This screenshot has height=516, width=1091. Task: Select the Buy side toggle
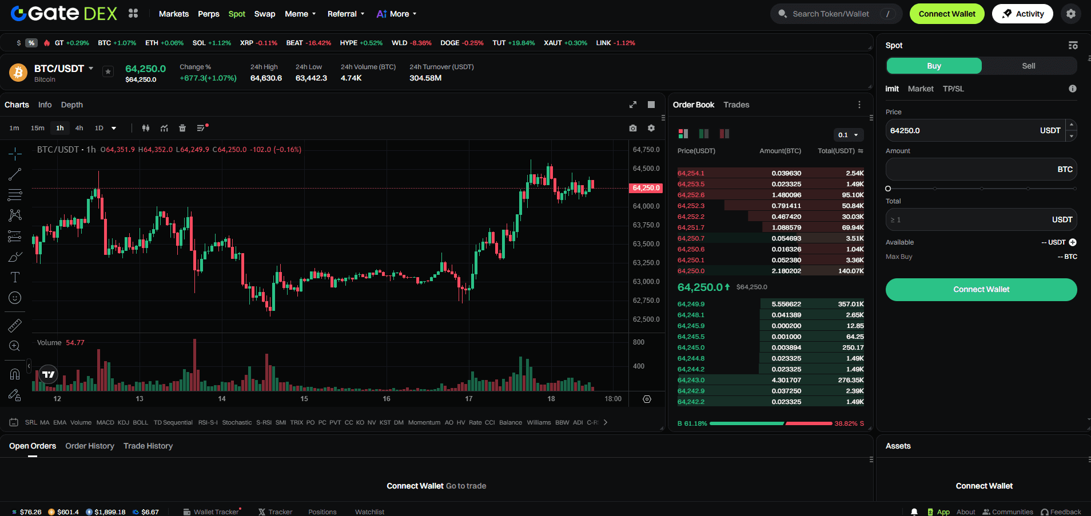(934, 66)
